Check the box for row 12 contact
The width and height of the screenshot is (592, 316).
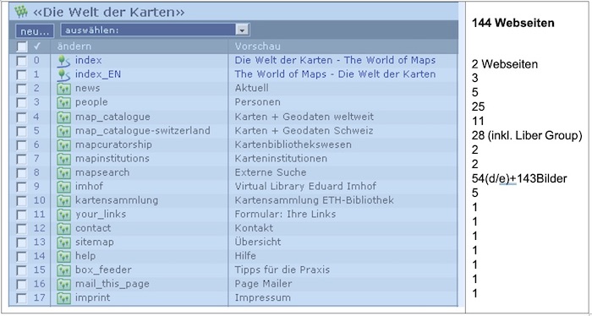[22, 228]
